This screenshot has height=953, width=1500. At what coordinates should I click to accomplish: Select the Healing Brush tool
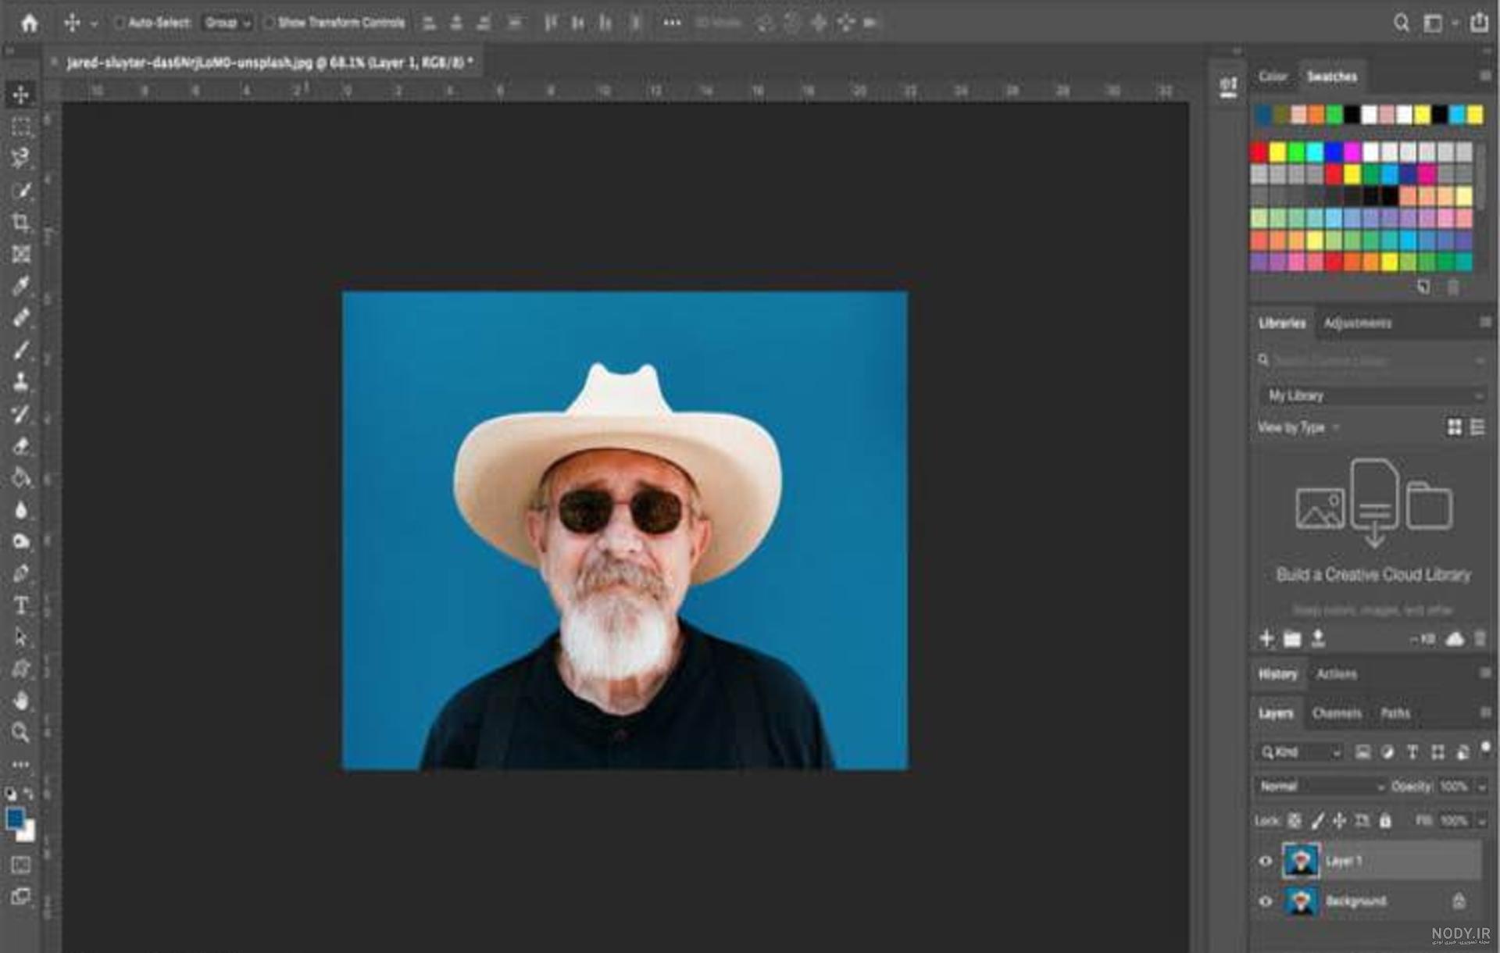[21, 317]
